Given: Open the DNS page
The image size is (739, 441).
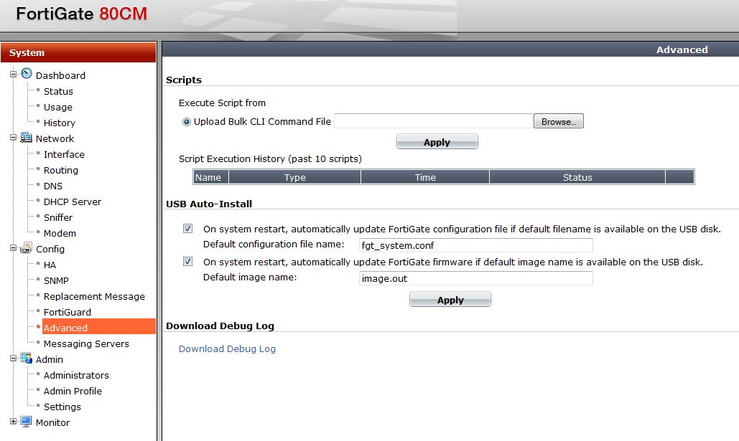Looking at the screenshot, I should 53,186.
